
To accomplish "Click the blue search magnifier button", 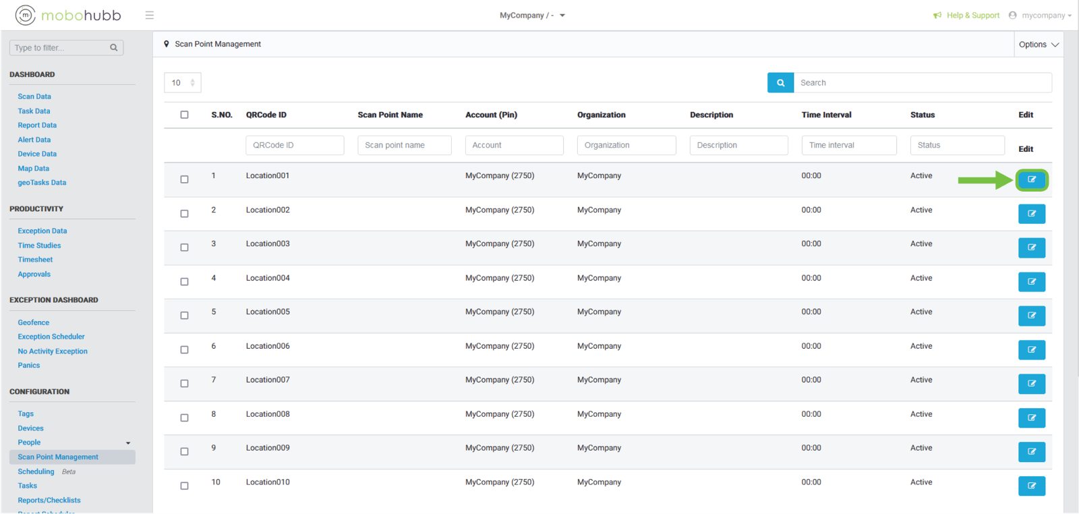I will coord(780,83).
